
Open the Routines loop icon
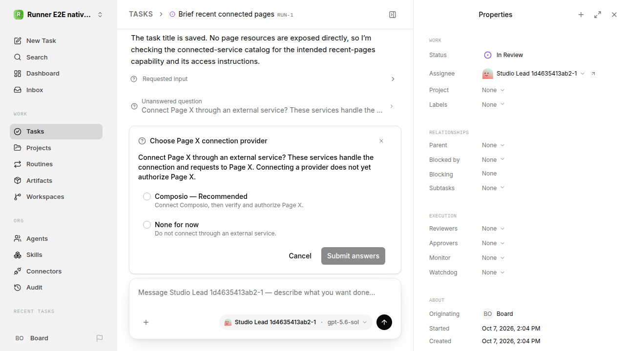(x=18, y=164)
